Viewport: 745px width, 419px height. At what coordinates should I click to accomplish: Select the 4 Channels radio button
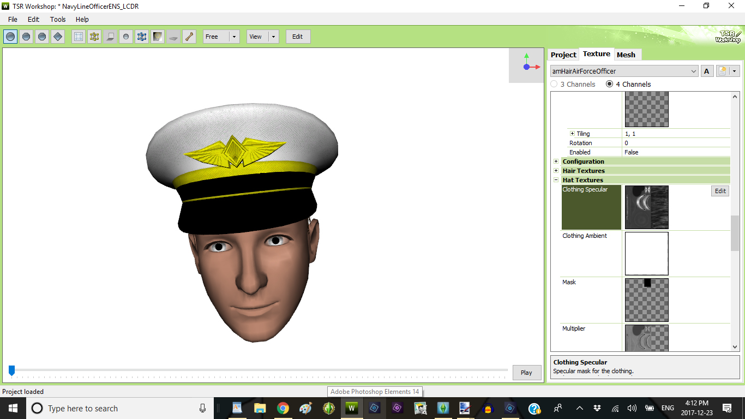609,84
